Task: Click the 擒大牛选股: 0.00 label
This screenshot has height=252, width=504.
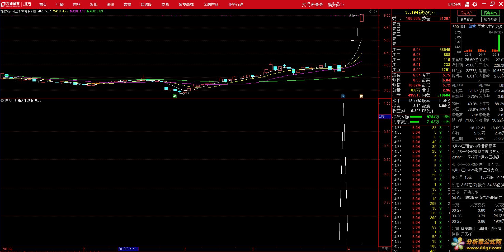Action: pos(30,100)
